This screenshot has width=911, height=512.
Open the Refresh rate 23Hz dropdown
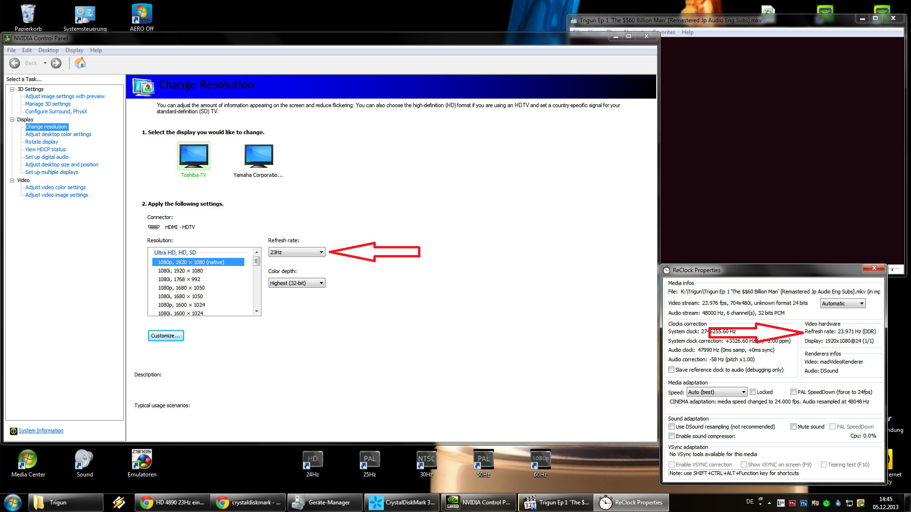(x=297, y=252)
